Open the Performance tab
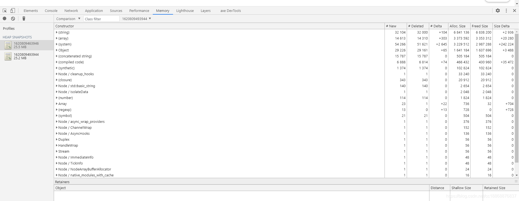 pos(139,11)
